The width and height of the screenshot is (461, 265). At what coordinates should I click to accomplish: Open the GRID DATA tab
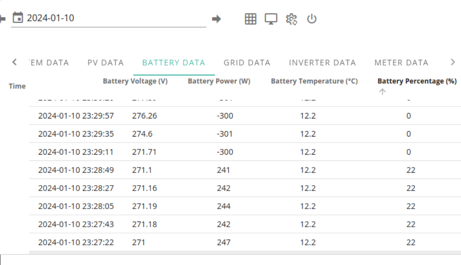[x=247, y=62]
